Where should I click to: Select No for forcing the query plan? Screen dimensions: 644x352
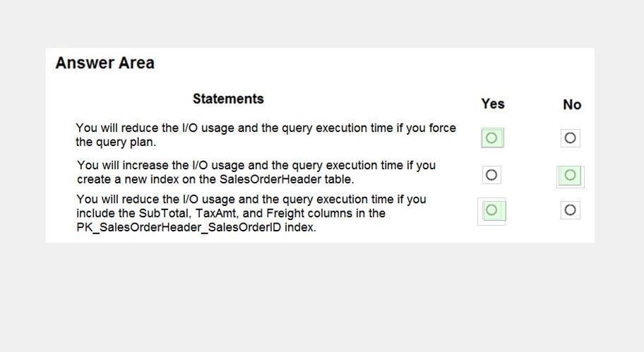[570, 138]
